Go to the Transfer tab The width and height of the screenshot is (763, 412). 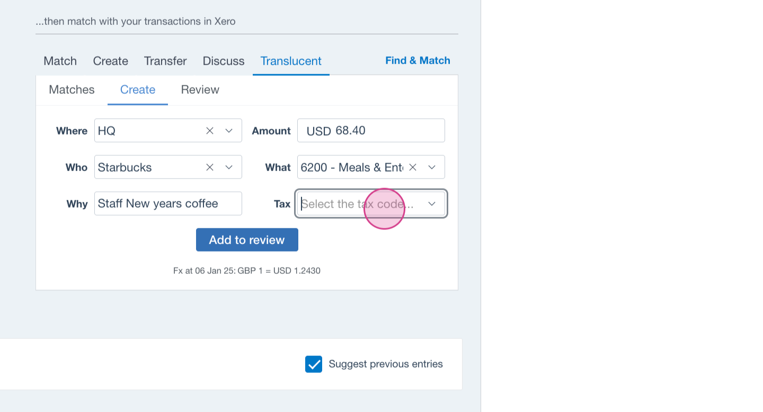coord(165,61)
